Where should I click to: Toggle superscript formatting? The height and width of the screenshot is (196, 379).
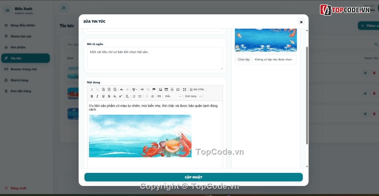click(x=120, y=96)
